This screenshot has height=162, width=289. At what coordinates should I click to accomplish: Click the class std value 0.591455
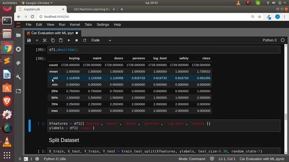204,78
